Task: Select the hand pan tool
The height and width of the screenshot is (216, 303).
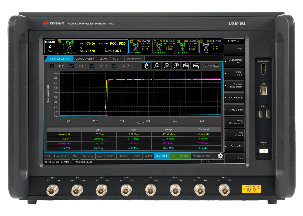Action: (x=146, y=66)
